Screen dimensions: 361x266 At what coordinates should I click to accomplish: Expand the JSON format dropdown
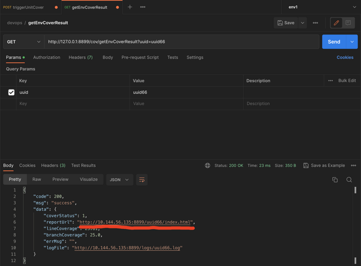[x=119, y=180]
